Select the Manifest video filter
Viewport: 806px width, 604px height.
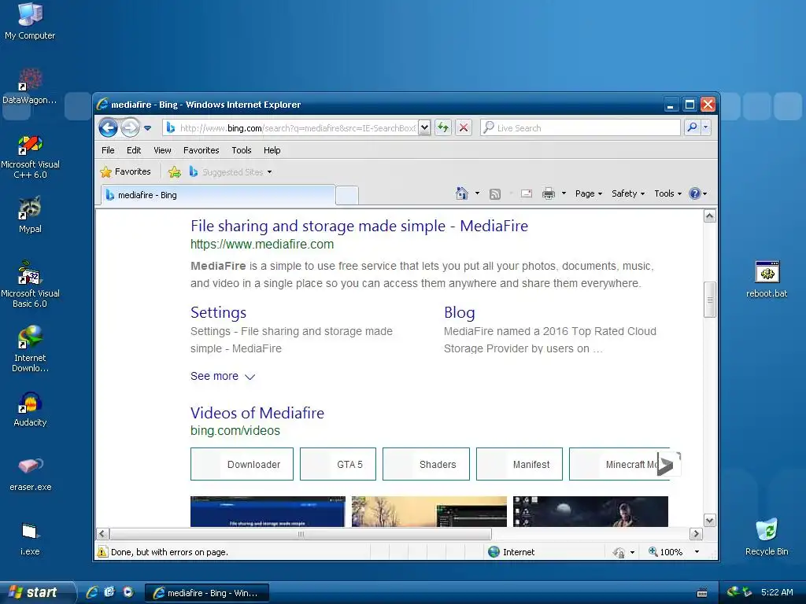(519, 464)
